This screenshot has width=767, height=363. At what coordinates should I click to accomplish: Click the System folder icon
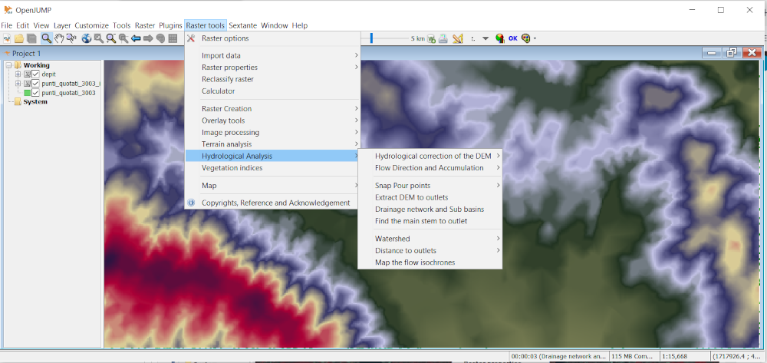tap(18, 102)
